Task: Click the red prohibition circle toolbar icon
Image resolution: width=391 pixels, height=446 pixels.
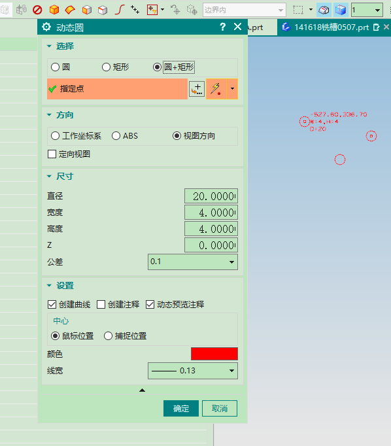Action: coord(37,10)
